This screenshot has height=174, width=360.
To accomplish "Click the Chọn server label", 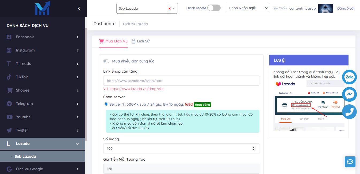I will pos(114,97).
